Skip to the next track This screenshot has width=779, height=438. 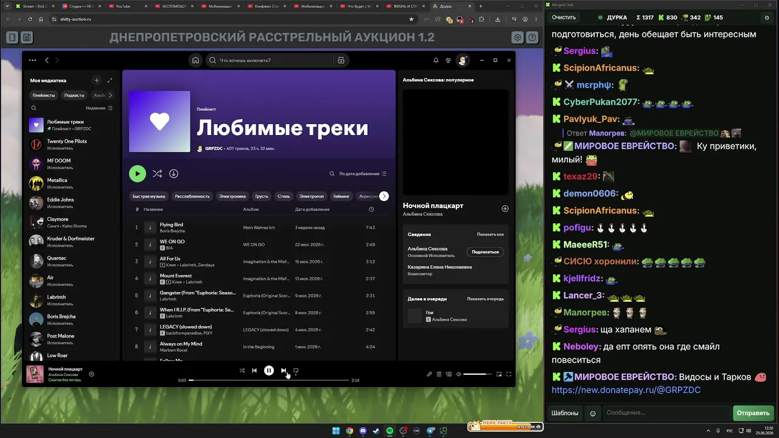tap(284, 370)
